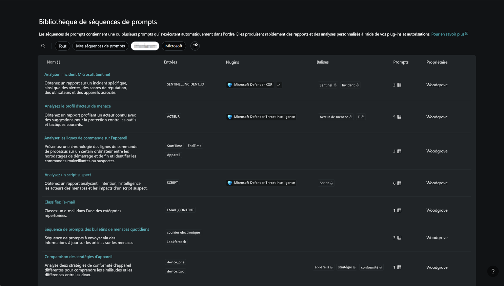Click the Acteur de menace tag
The width and height of the screenshot is (504, 286).
click(x=336, y=117)
